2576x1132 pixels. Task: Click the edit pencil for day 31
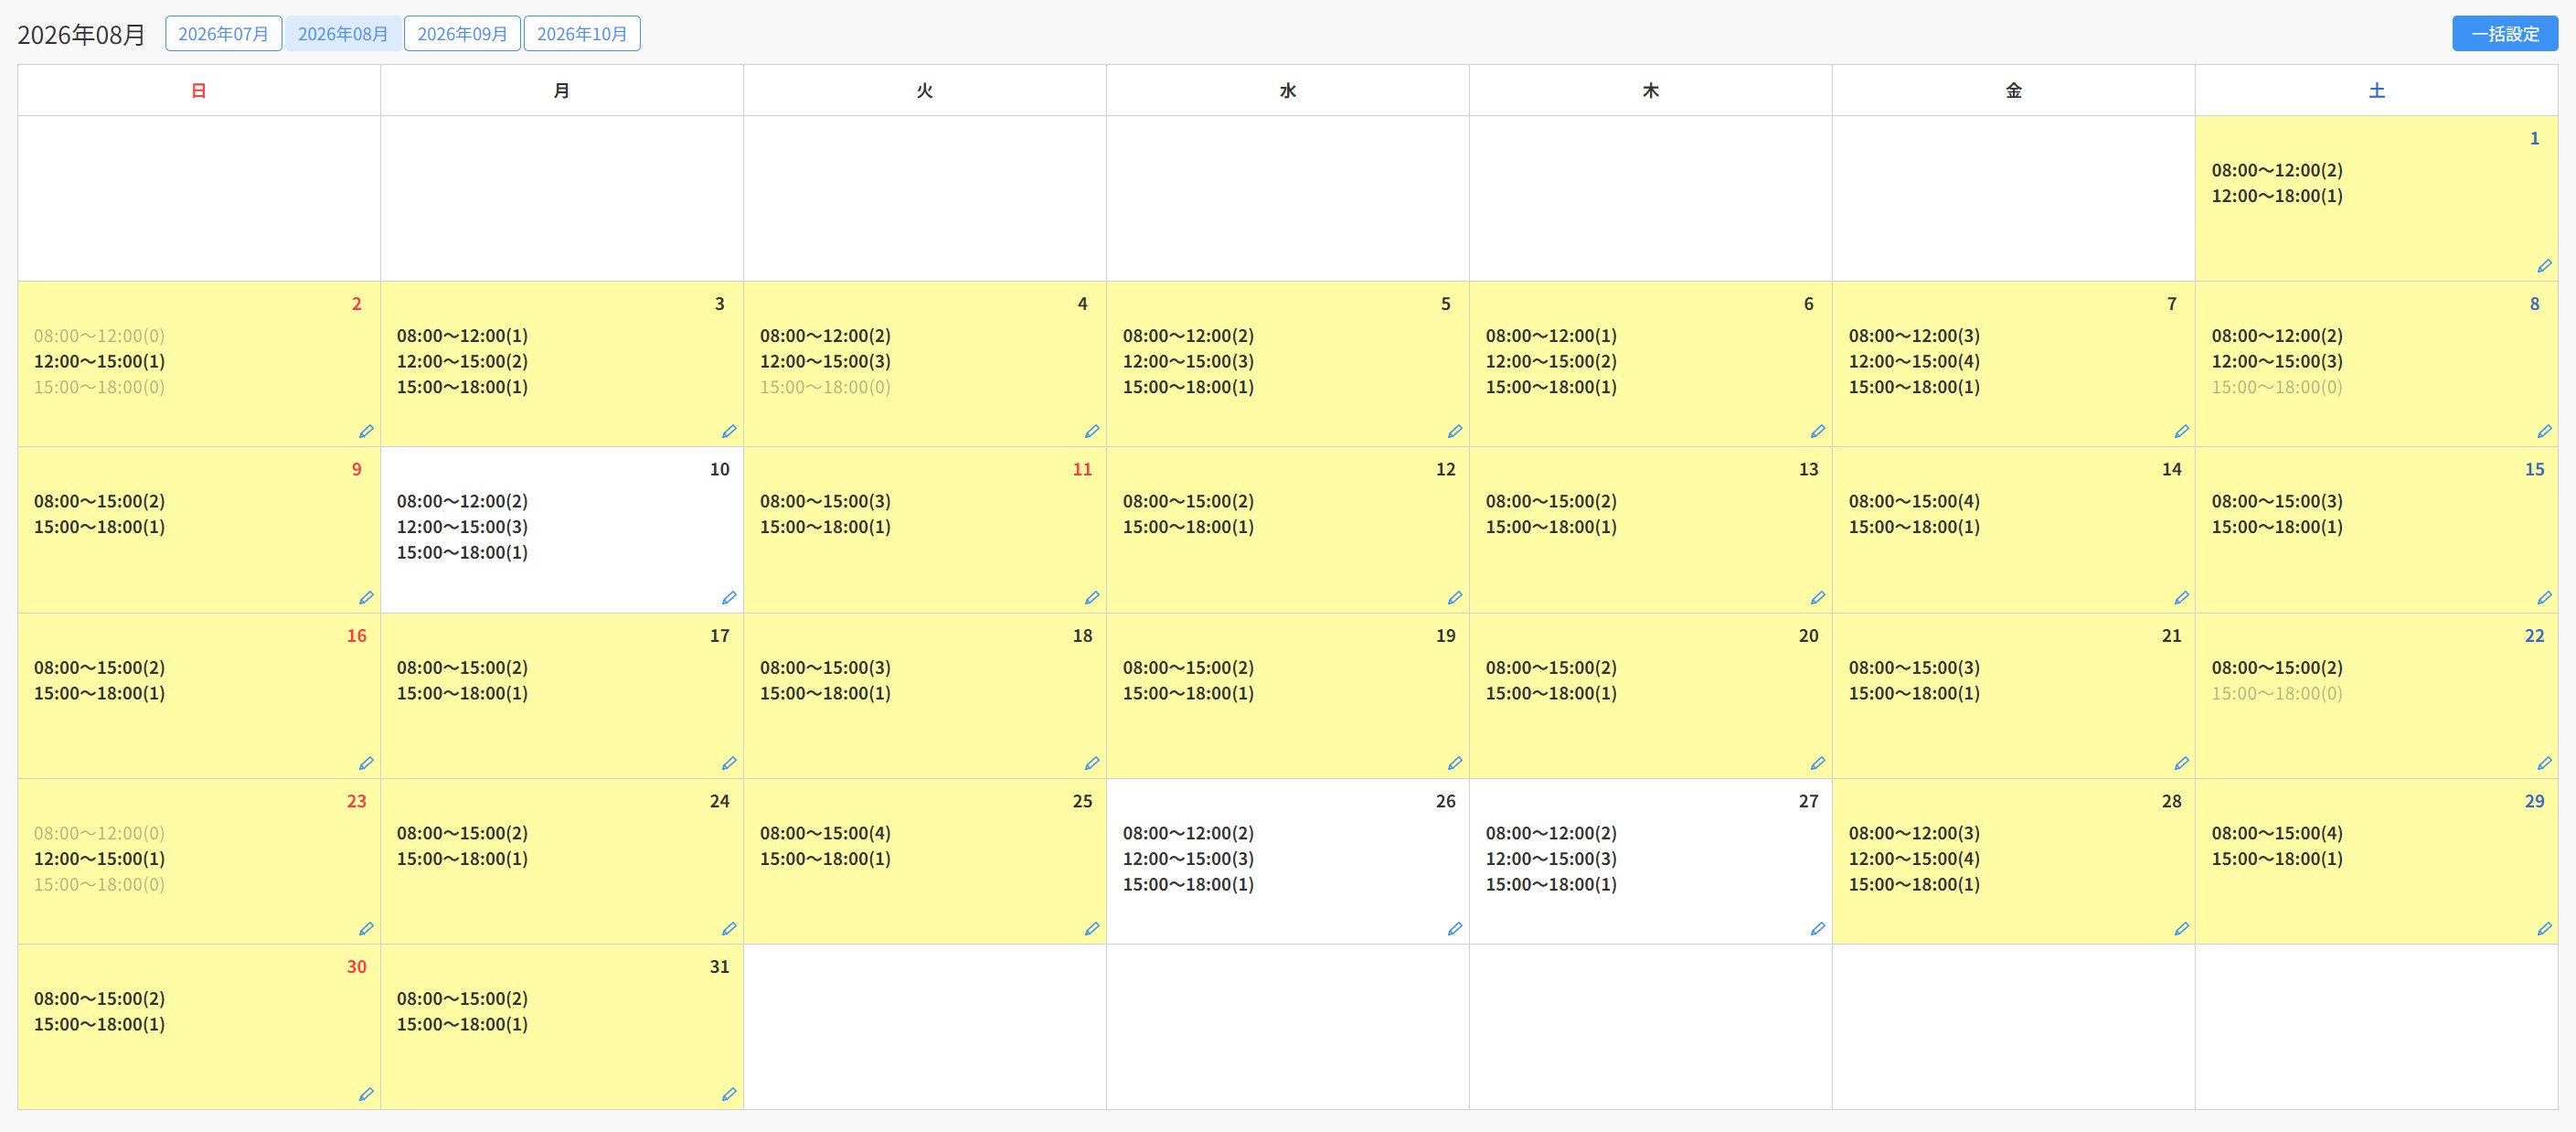(729, 1095)
